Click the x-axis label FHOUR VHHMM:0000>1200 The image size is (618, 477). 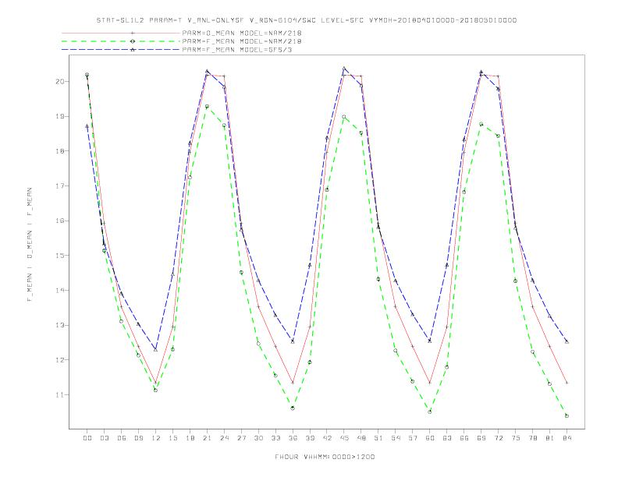325,457
